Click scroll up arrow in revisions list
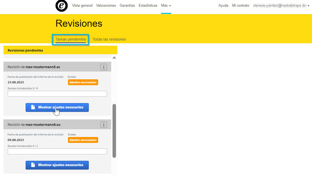Image resolution: width=312 pixels, height=176 pixels. point(114,58)
